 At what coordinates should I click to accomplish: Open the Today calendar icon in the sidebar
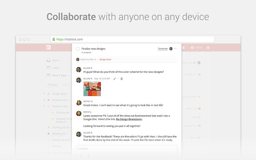click(48, 68)
